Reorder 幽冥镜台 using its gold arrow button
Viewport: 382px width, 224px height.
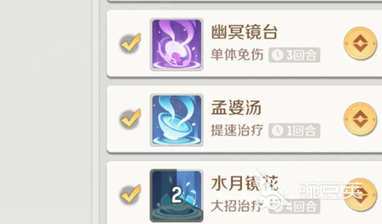point(360,43)
